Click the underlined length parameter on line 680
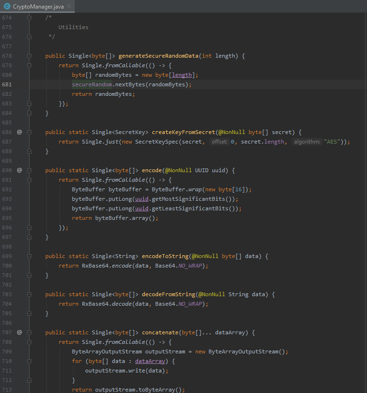 point(182,75)
